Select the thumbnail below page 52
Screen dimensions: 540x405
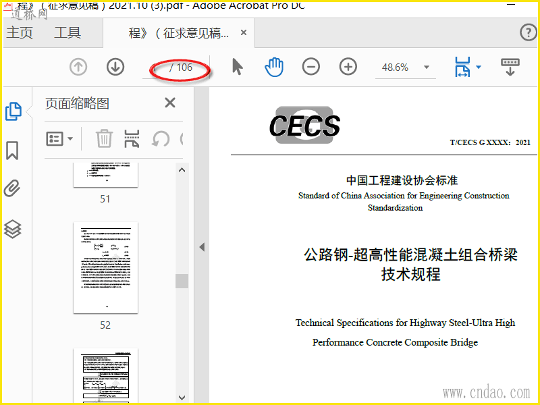click(x=105, y=375)
